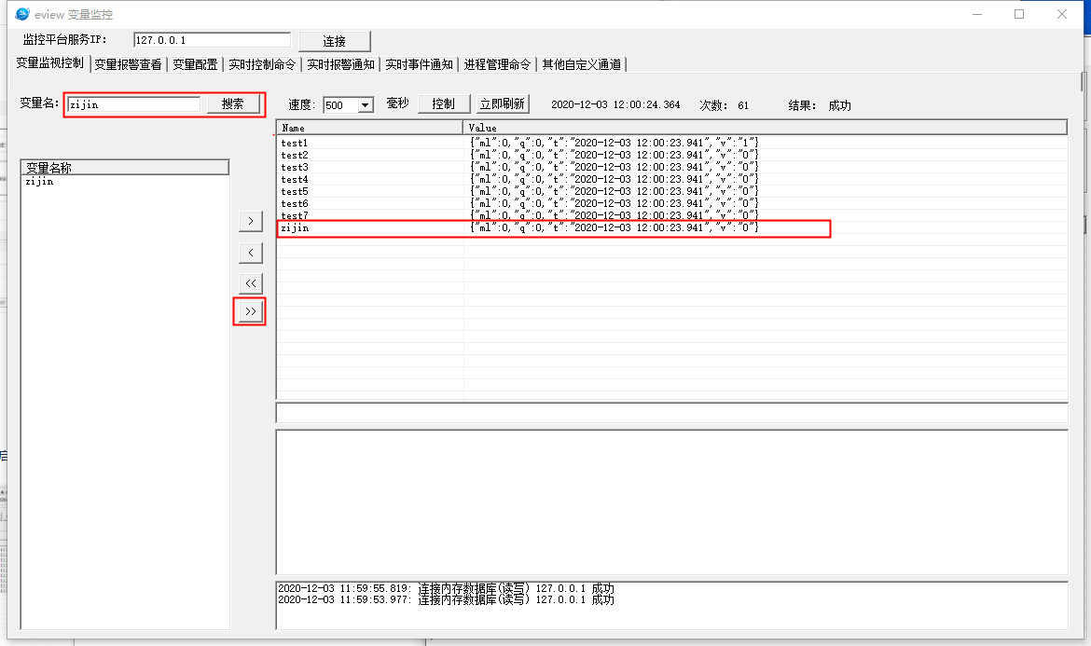Click the double right arrow add-all button
Image resolution: width=1091 pixels, height=646 pixels.
251,310
